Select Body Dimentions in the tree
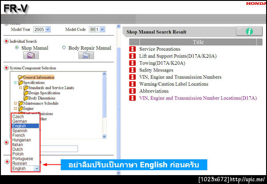This screenshot has height=184, width=267. point(42,98)
